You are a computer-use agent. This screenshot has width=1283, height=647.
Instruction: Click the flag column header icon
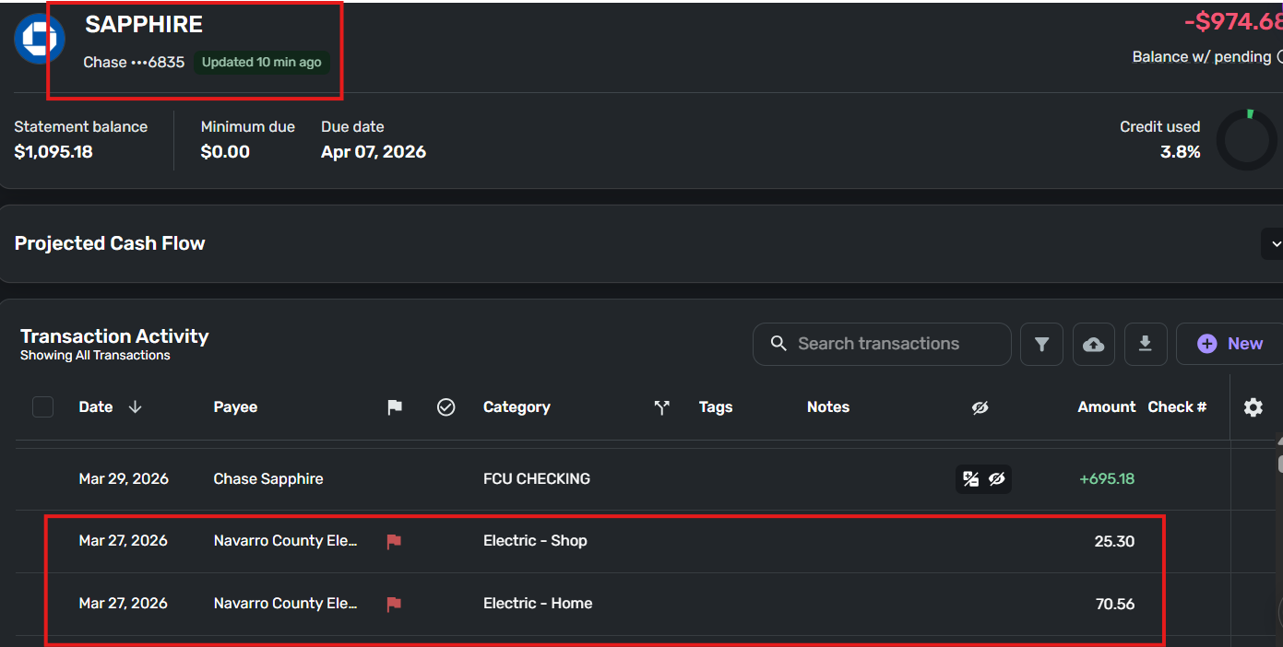click(395, 407)
